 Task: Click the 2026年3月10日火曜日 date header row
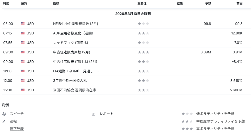click(x=133, y=14)
